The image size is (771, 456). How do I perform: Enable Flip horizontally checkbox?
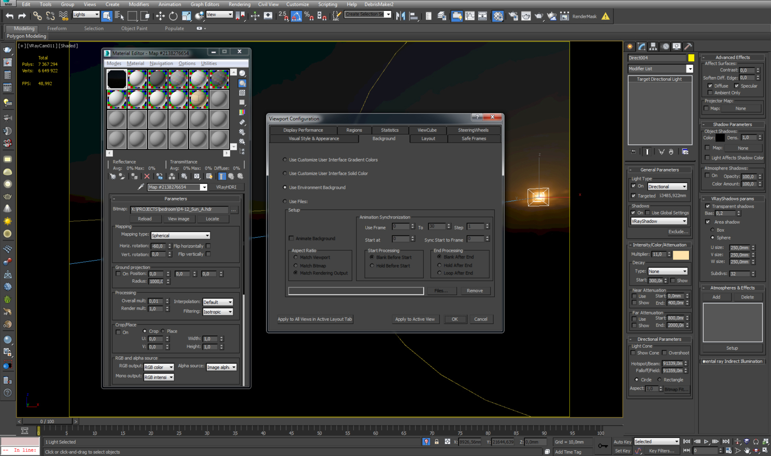pos(208,246)
